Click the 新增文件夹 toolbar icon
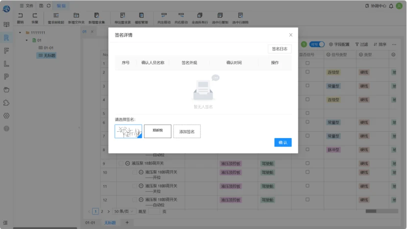407x229 pixels. tap(76, 16)
